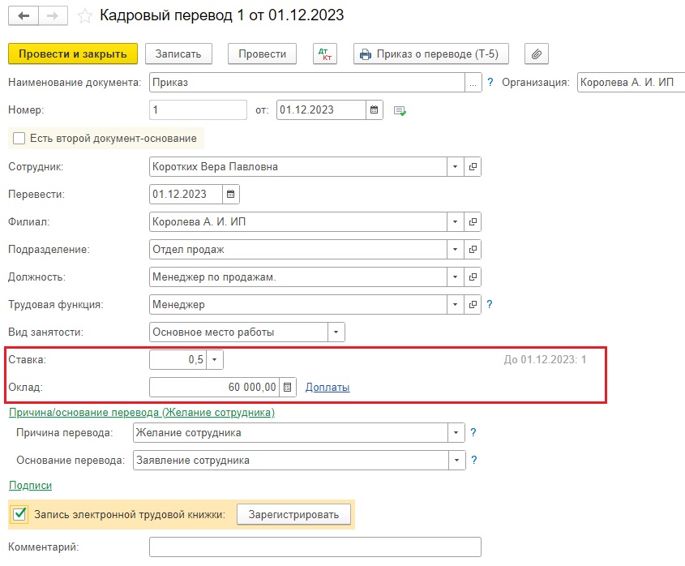Open calculator for Оклад field
This screenshot has height=566, width=685.
point(288,388)
